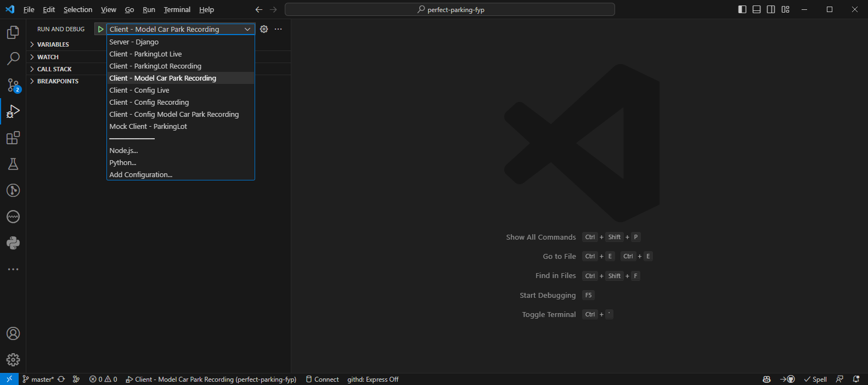
Task: Open the Explorer view in activity bar
Action: pyautogui.click(x=13, y=32)
